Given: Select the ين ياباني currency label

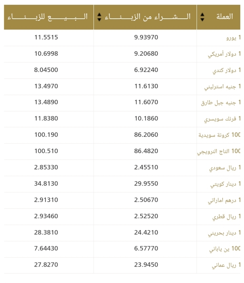Looking at the screenshot, I should click(x=224, y=249).
